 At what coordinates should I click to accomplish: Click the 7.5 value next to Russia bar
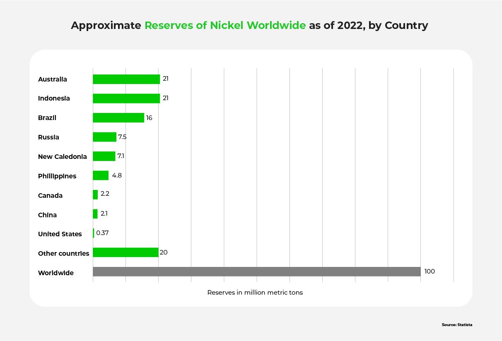(x=122, y=137)
